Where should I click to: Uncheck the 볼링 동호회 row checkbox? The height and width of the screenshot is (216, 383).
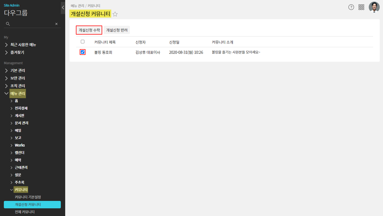pyautogui.click(x=82, y=52)
